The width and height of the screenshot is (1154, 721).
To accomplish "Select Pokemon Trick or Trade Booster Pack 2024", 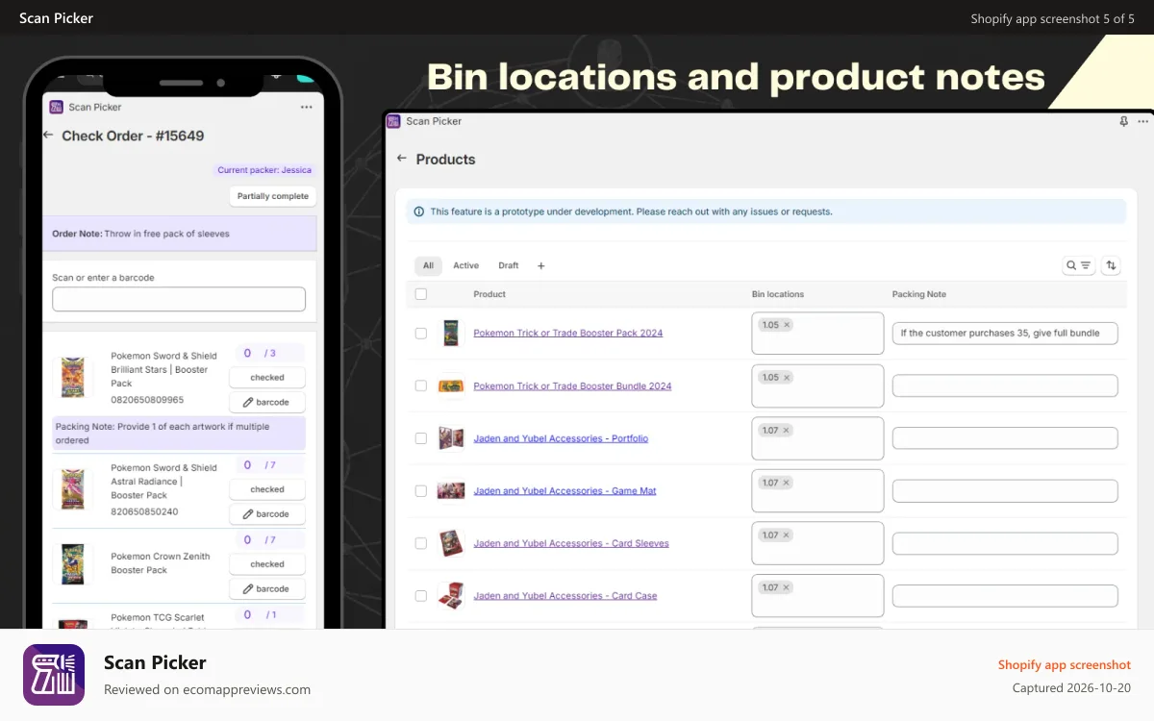I will click(420, 334).
